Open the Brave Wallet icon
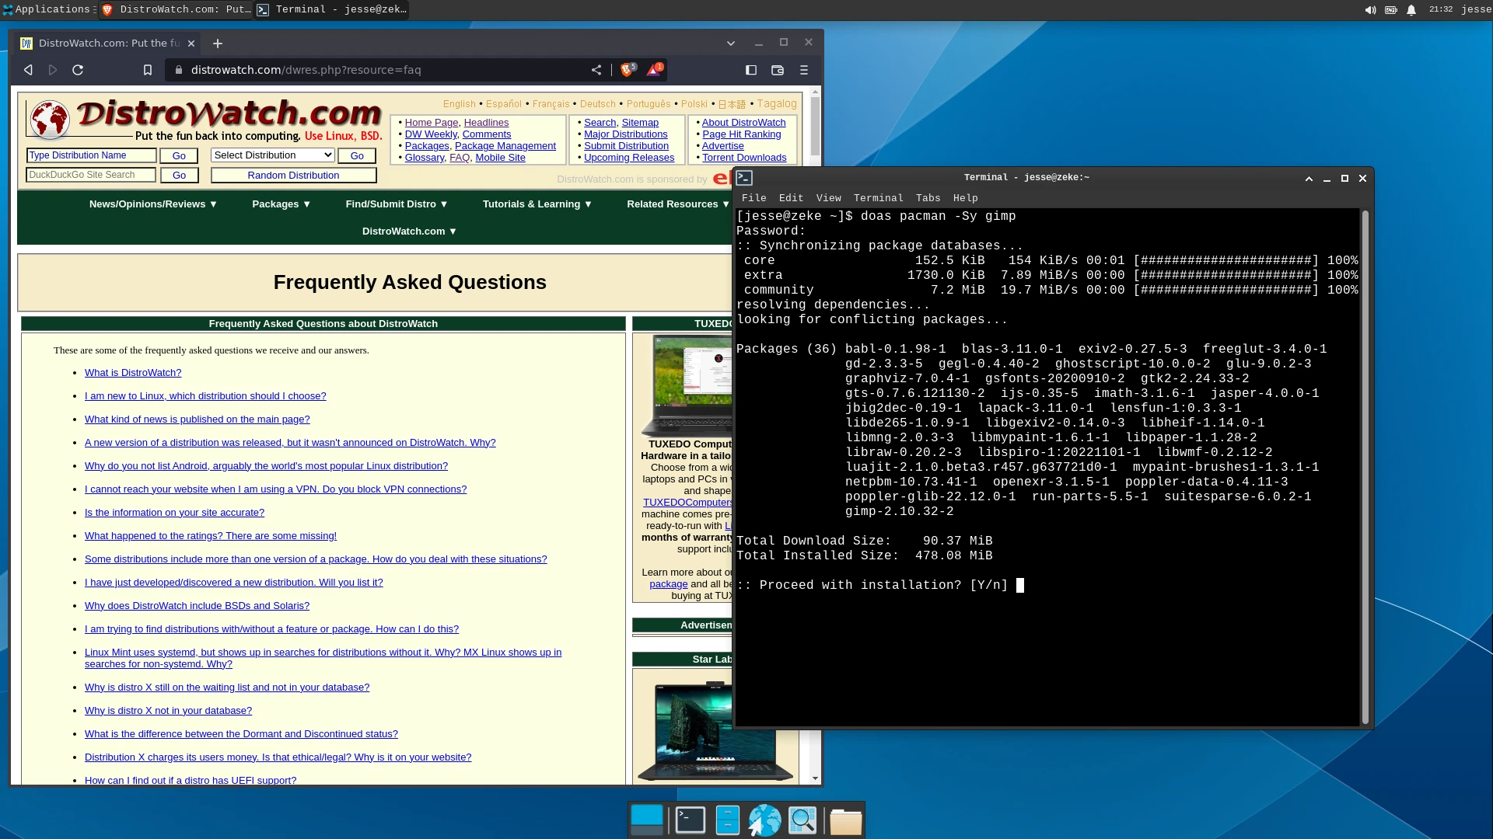The width and height of the screenshot is (1493, 839). [777, 70]
